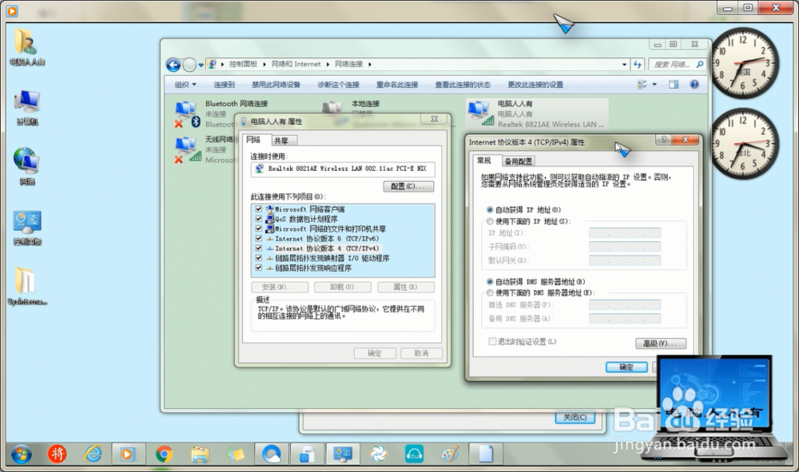Click 重命名此连接 in the toolbar
Screen dimensions: 799x472
[397, 85]
